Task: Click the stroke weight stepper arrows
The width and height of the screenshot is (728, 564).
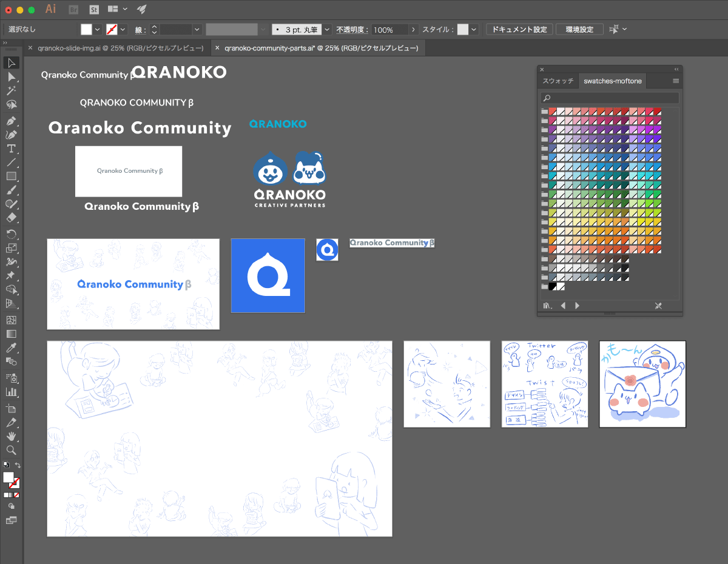Action: 154,29
